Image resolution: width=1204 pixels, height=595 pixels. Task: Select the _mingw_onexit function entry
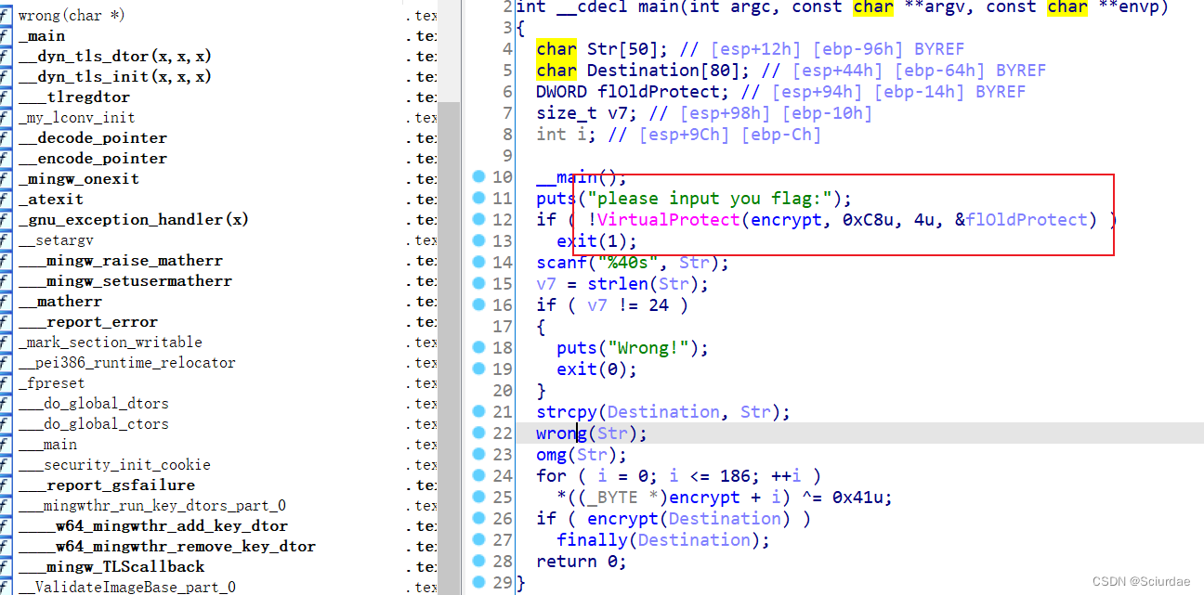[x=78, y=178]
